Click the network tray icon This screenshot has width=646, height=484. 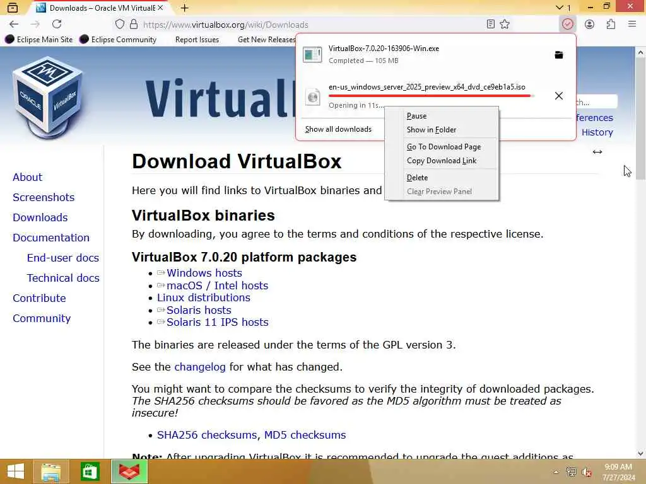[571, 472]
